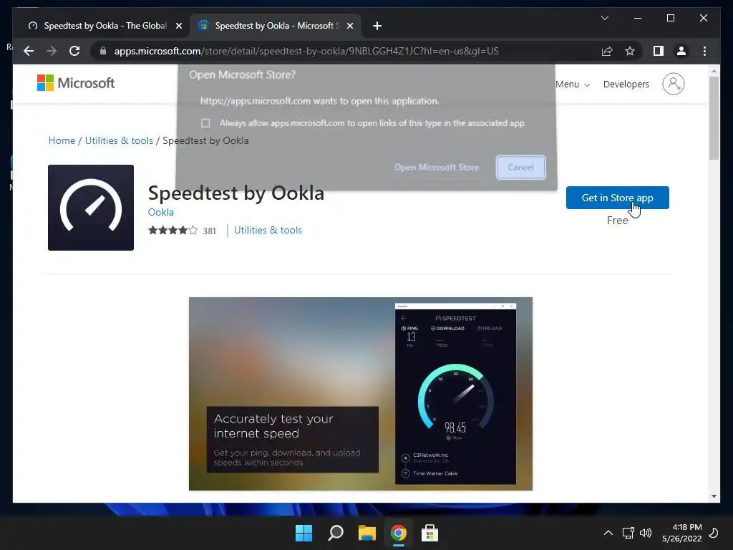This screenshot has height=550, width=733.
Task: Open Microsoft Store from taskbar
Action: [429, 533]
